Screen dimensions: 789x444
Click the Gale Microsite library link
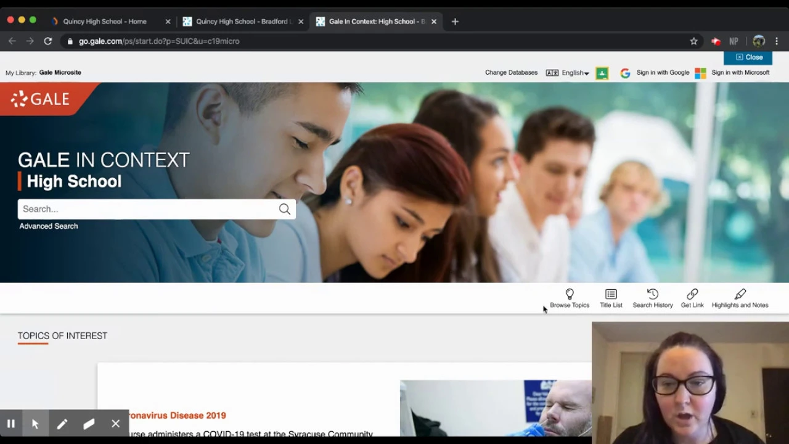tap(60, 73)
